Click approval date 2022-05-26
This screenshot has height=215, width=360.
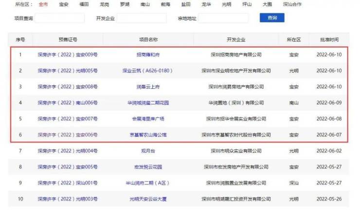[329, 199]
